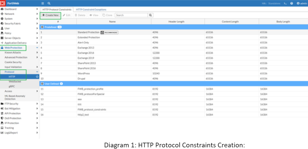The height and width of the screenshot is (149, 308).
Task: Click the Clone toolbar button
Action: (x=107, y=15)
